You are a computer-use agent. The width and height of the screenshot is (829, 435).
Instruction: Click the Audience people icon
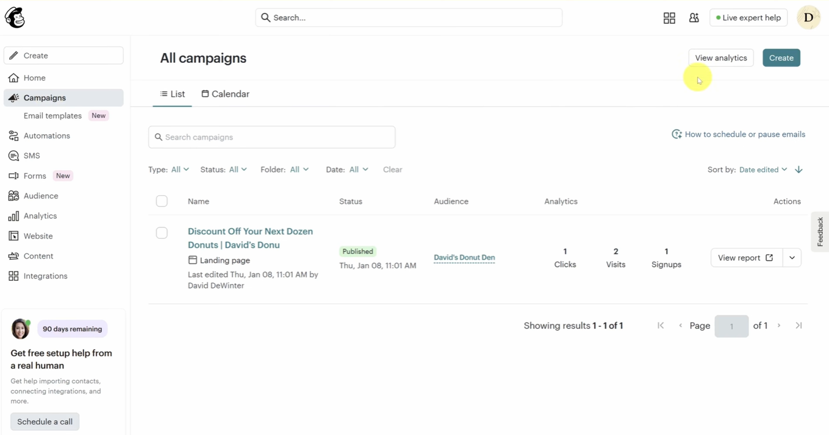click(13, 196)
